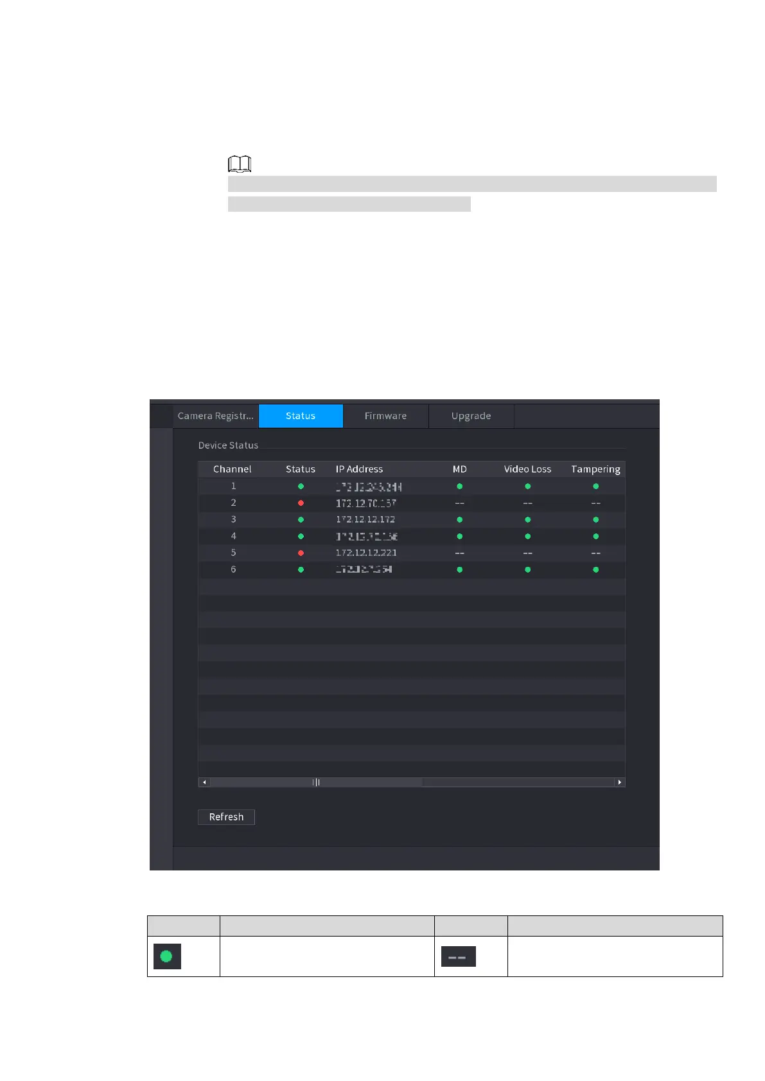Click the MD column header

(460, 469)
